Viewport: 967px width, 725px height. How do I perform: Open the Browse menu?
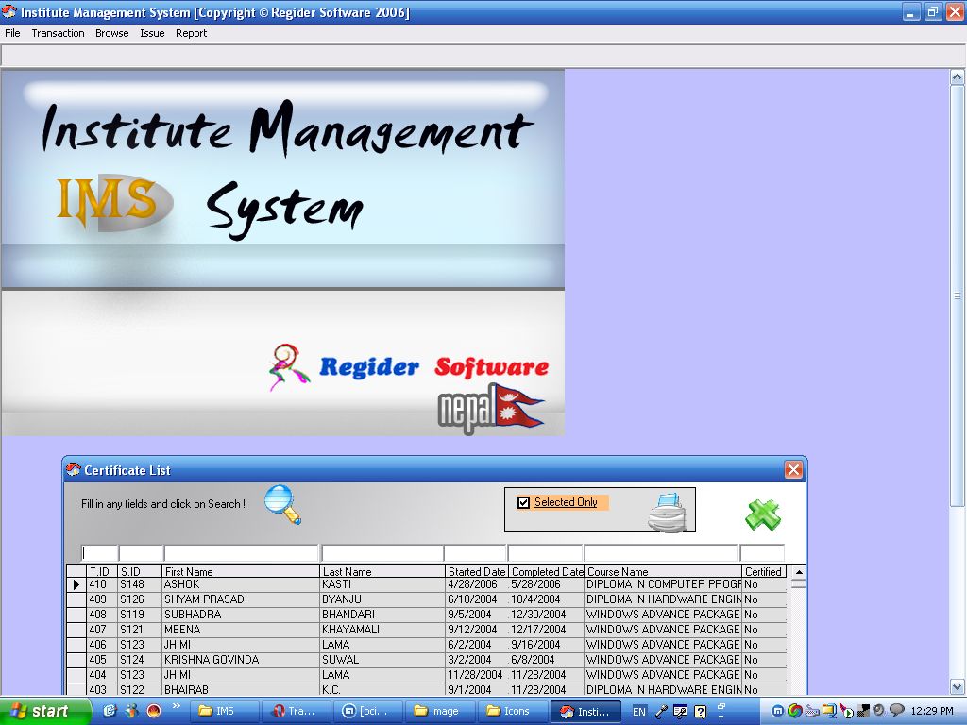[x=111, y=33]
